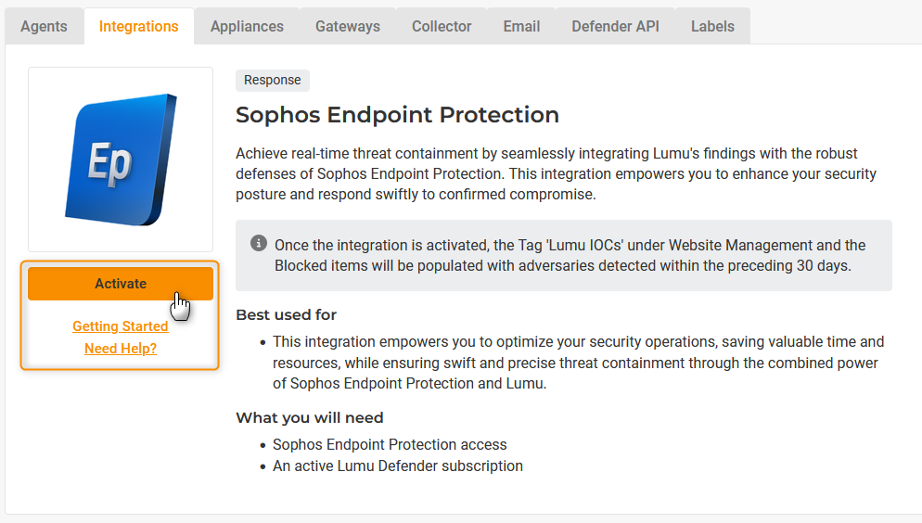Screen dimensions: 922x523
Task: Click the info icon in the notice box
Action: 260,244
